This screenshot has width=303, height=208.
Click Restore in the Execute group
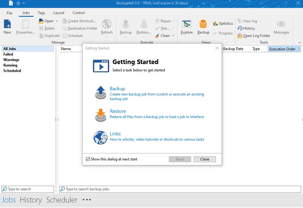pyautogui.click(x=144, y=27)
